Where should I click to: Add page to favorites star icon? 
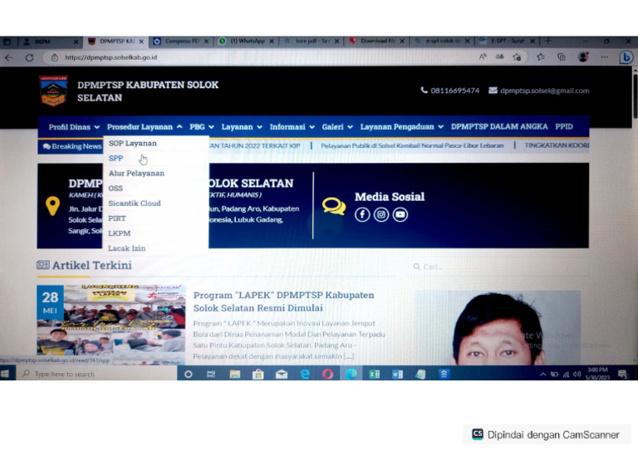click(x=518, y=57)
